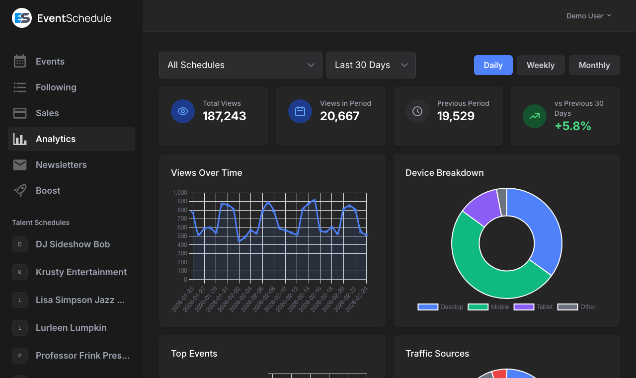
Task: Navigate to the Events page
Action: (x=50, y=61)
